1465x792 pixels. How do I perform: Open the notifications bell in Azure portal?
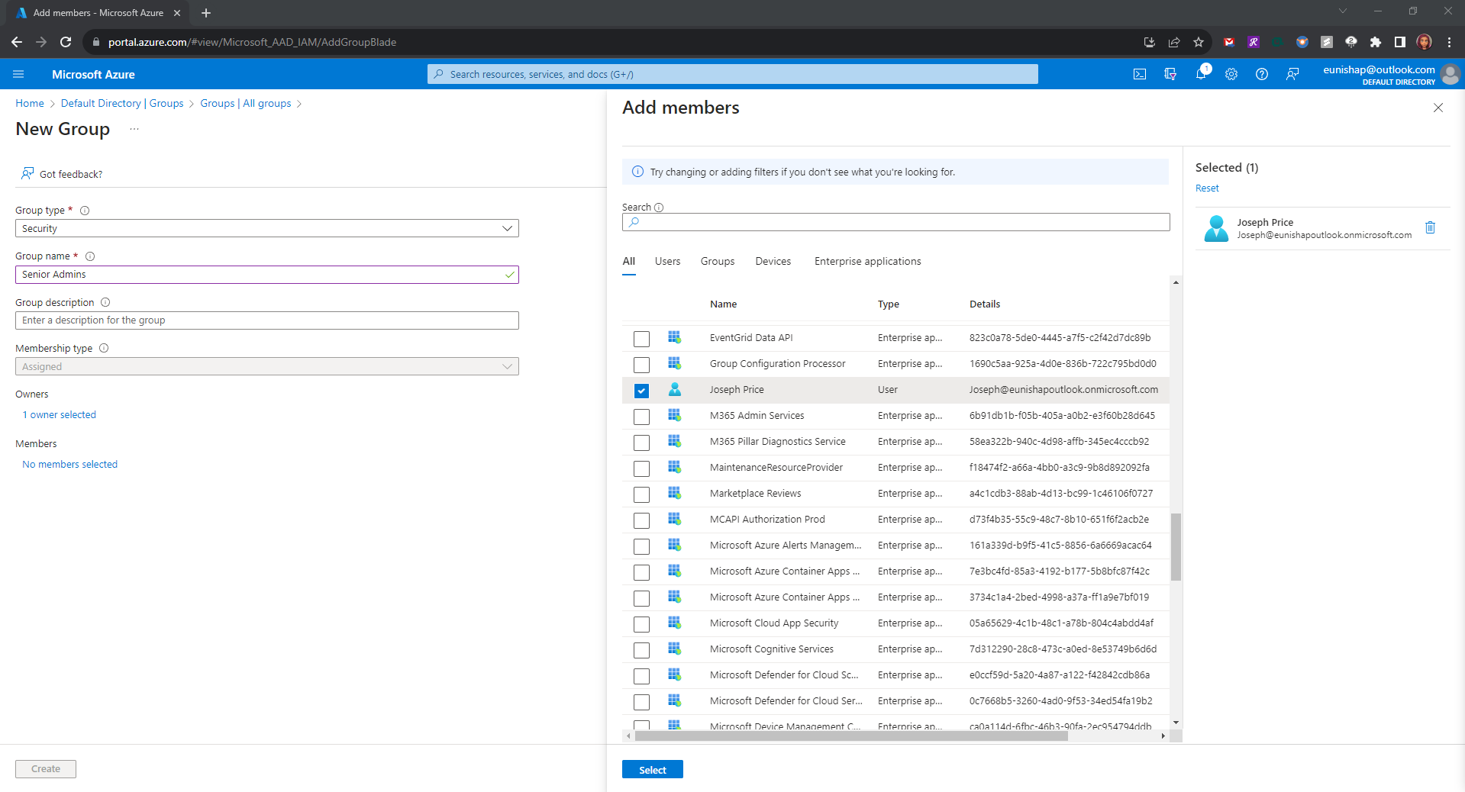(x=1200, y=74)
